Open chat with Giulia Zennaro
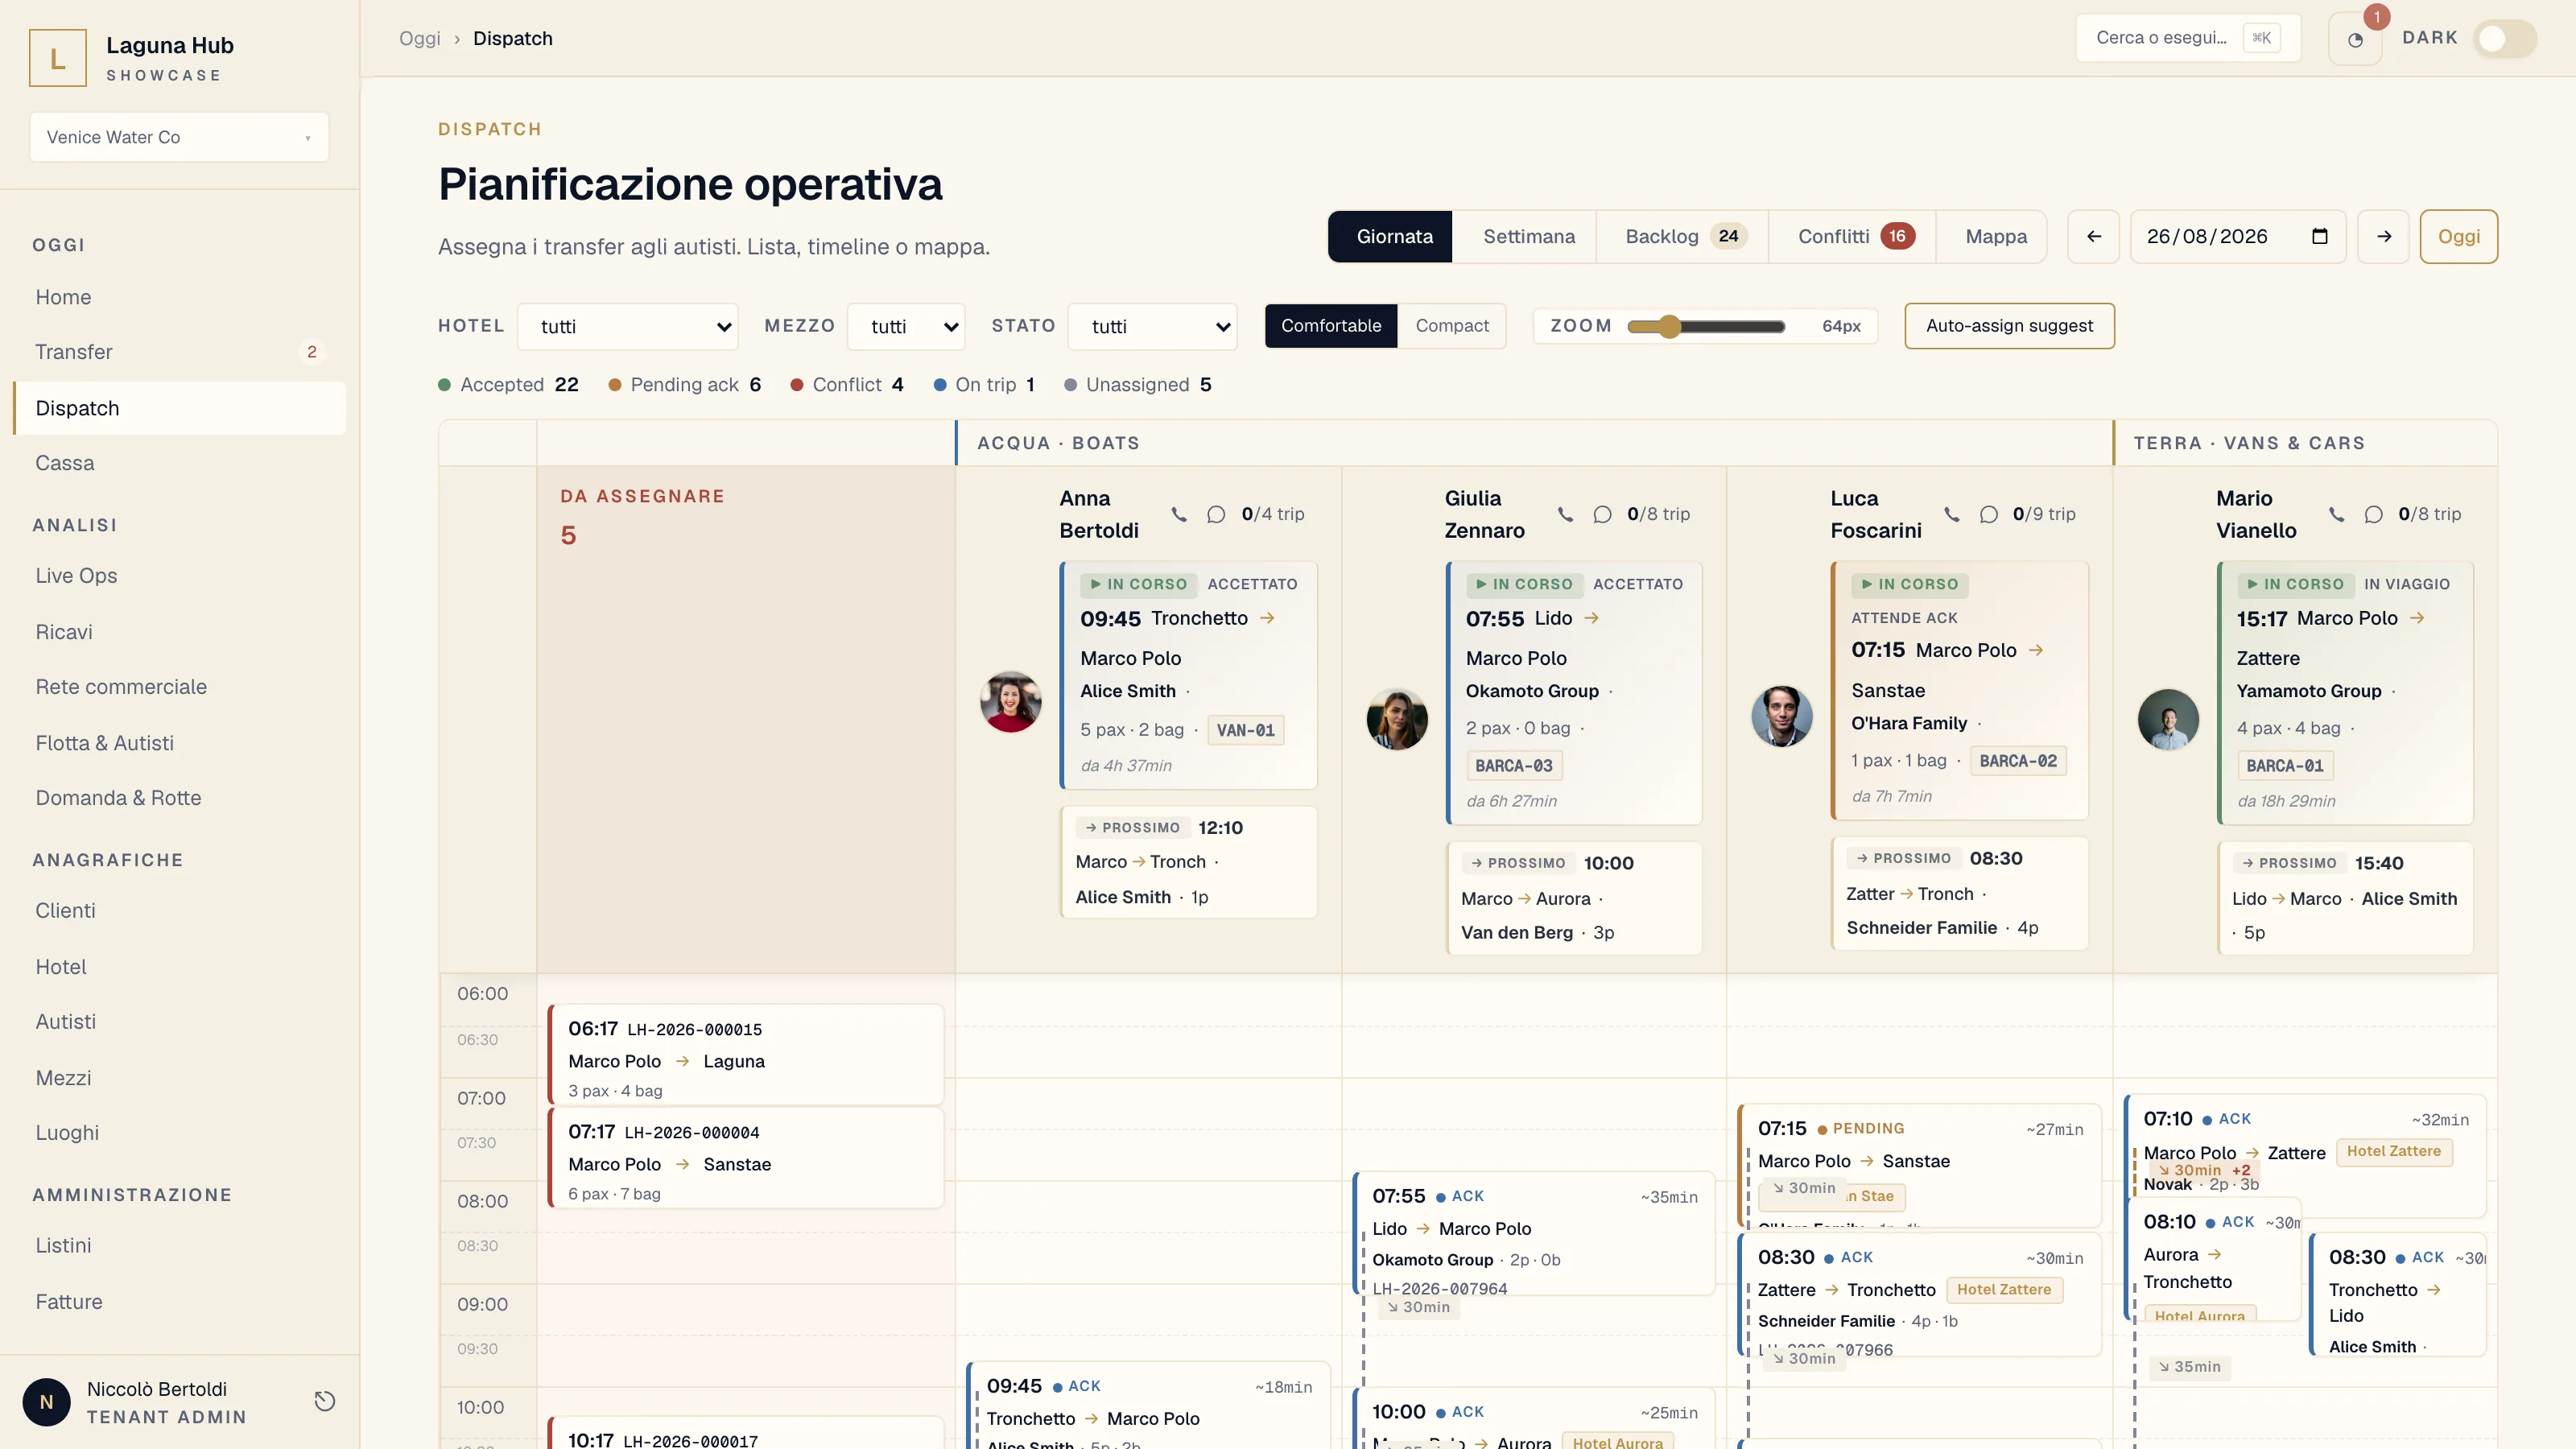 click(x=1602, y=514)
